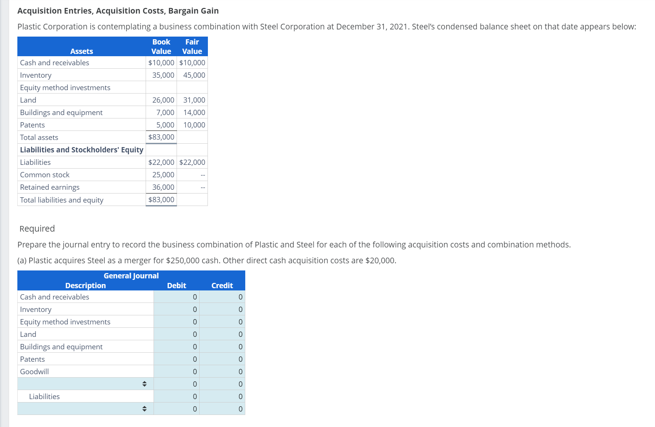Click the Total assets value of $83,000
This screenshot has width=655, height=427.
[x=161, y=137]
